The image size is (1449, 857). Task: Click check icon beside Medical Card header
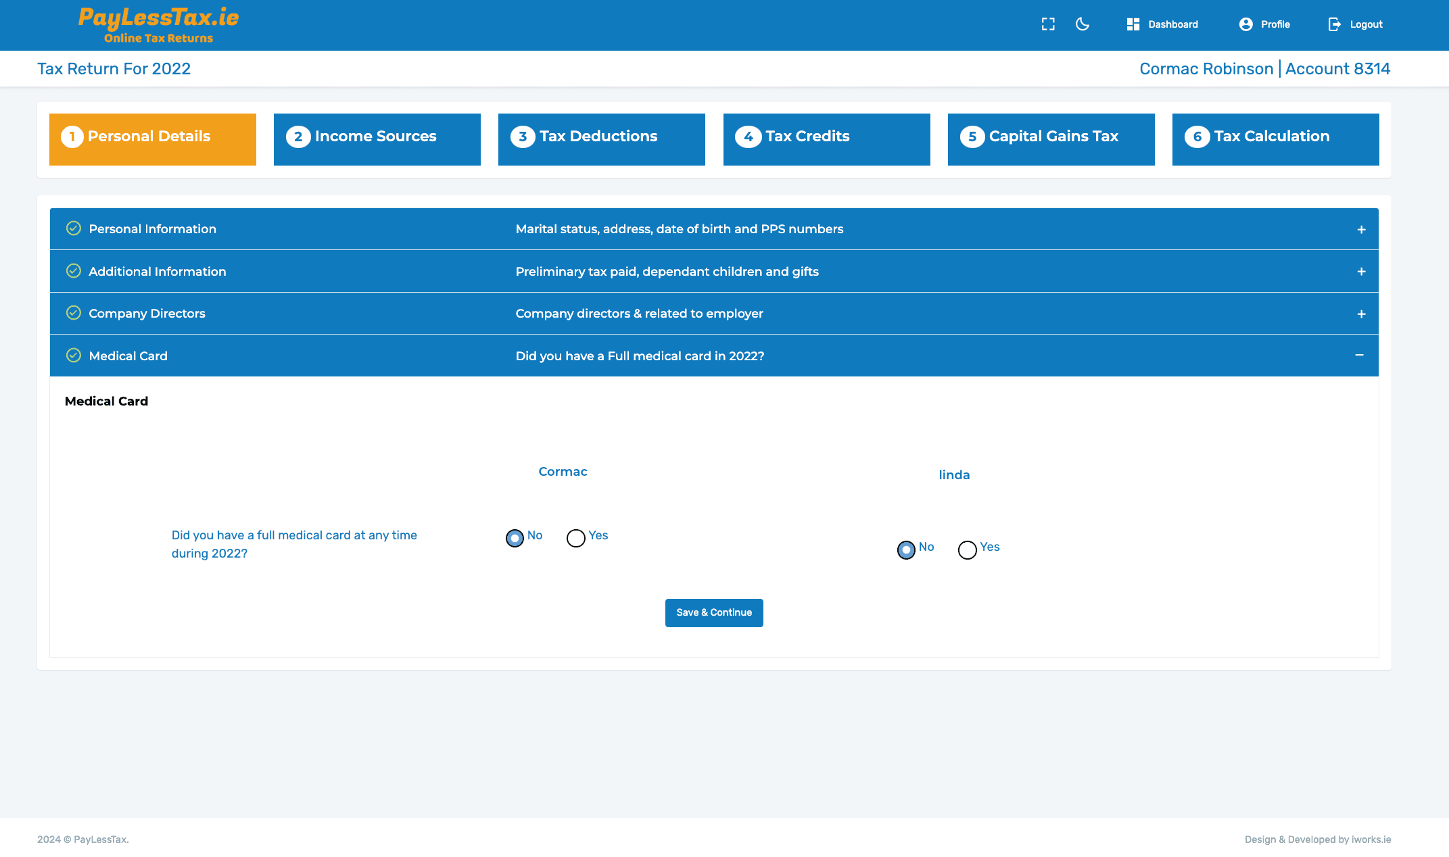pyautogui.click(x=74, y=356)
